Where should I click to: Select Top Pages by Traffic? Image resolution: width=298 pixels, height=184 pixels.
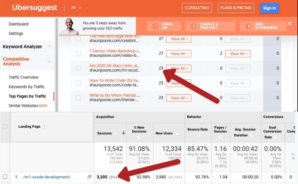point(27,96)
